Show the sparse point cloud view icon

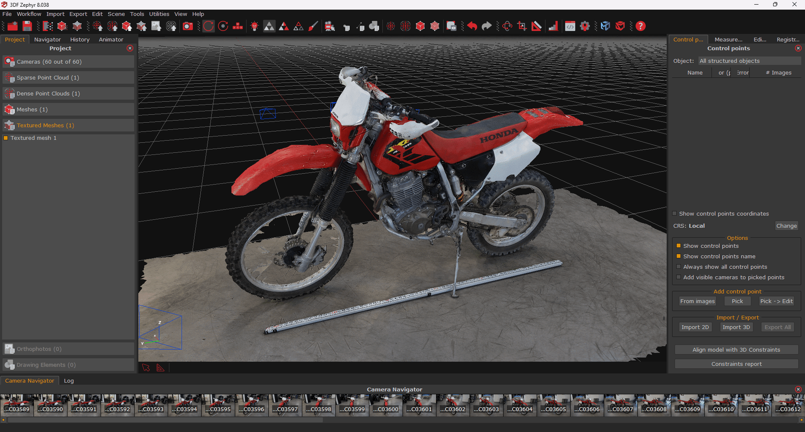pyautogui.click(x=391, y=26)
